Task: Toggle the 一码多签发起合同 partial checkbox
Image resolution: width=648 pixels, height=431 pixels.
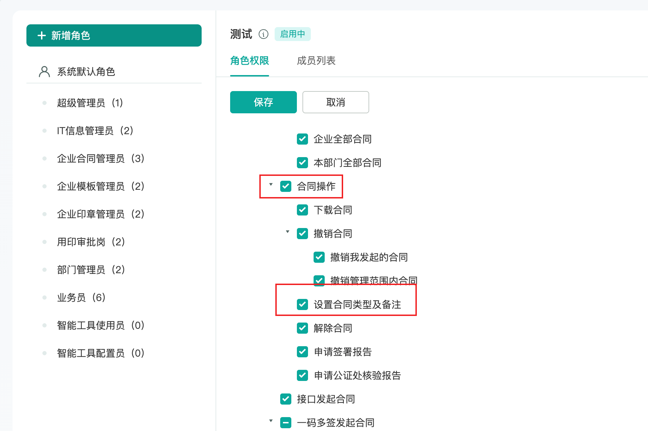Action: pos(286,423)
